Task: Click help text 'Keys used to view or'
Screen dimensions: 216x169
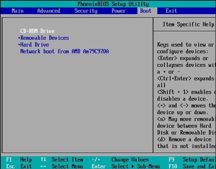Action: (x=186, y=45)
